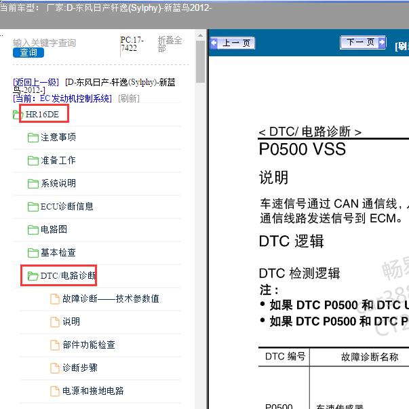Open the ECU诊断信息 tree item
Screen dimensions: 409x409
[x=66, y=206]
